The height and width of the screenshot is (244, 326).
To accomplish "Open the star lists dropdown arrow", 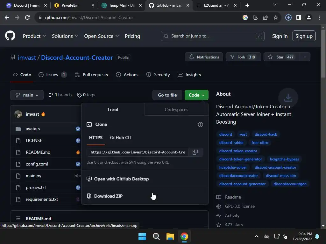I will (305, 57).
